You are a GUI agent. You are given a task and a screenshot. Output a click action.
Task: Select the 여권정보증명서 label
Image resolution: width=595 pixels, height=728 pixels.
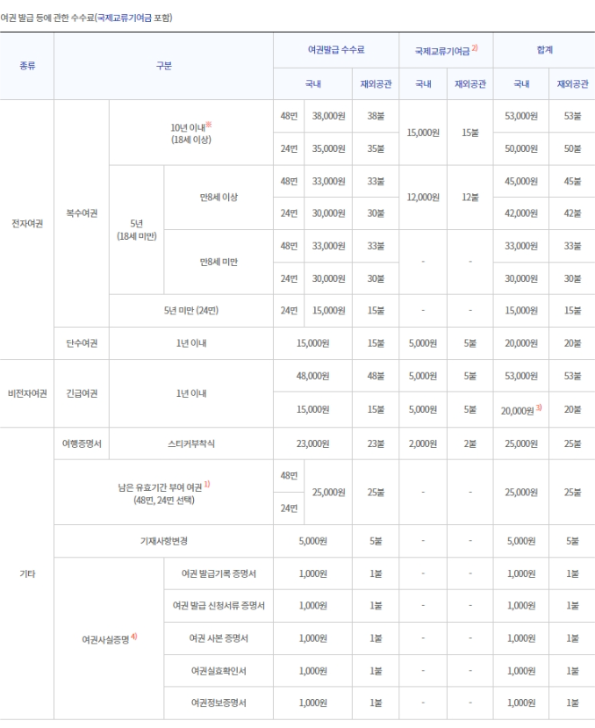pos(219,703)
